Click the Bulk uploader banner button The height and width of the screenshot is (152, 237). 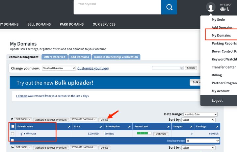[195, 82]
